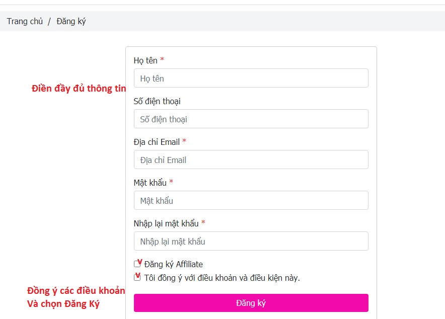Click the first Mật khẩu password box
445x319 pixels.
[x=251, y=200]
